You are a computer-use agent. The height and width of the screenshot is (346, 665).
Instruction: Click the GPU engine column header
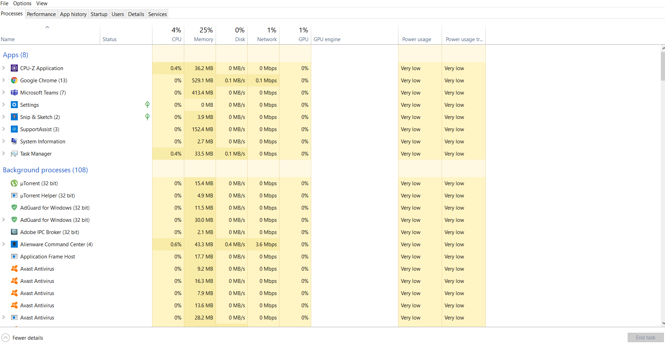[354, 35]
